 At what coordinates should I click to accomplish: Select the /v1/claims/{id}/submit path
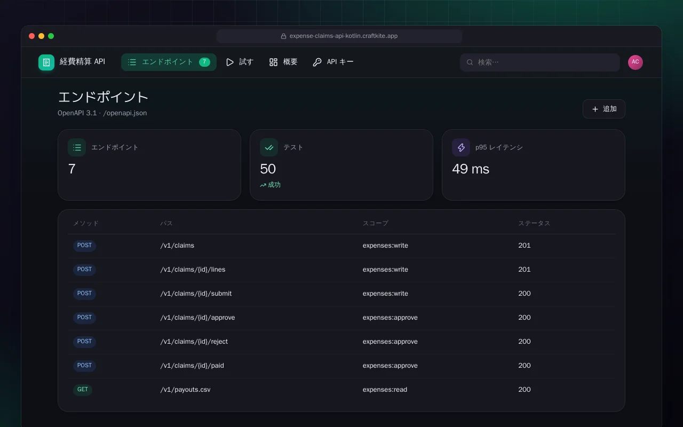(196, 294)
